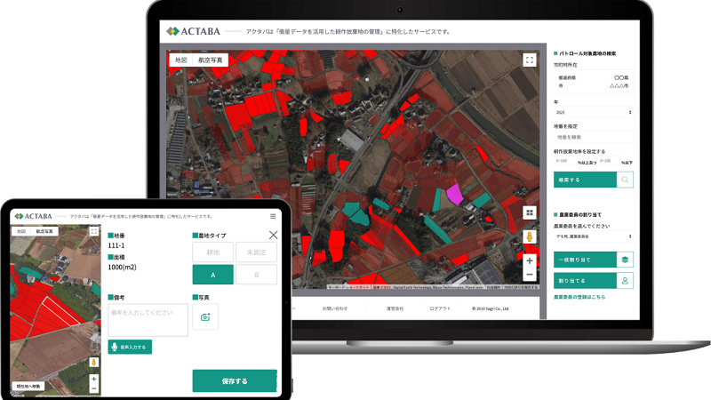Switch laptop map to 地図 view

(181, 60)
